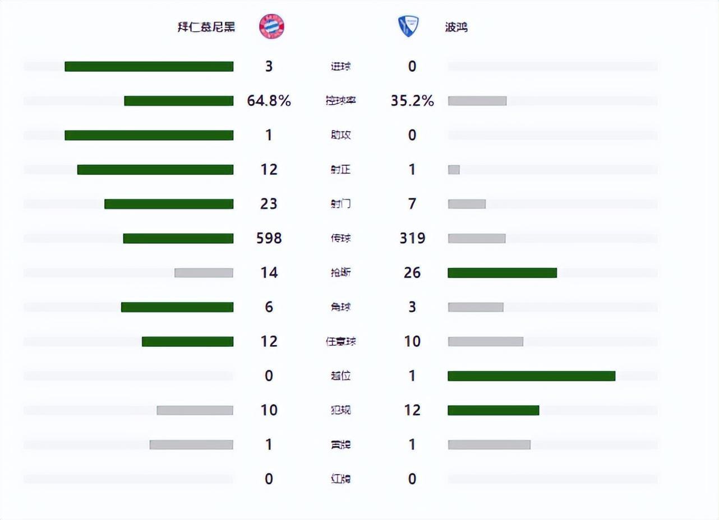Click Bochum's green 抢断 bar
This screenshot has width=719, height=520.
click(502, 273)
